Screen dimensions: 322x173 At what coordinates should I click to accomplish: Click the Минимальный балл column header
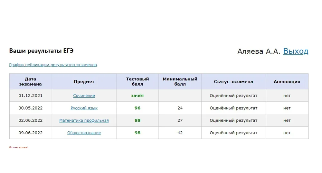click(x=180, y=82)
